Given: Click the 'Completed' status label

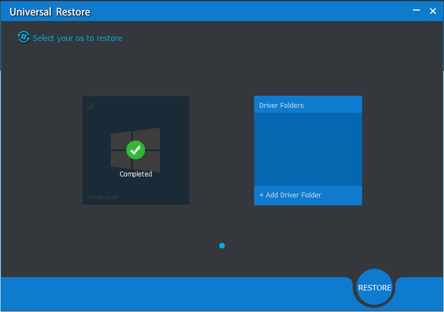Looking at the screenshot, I should [x=136, y=174].
